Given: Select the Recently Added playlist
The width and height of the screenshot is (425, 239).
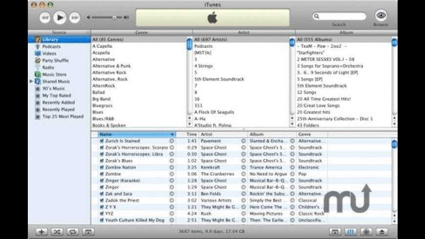Looking at the screenshot, I should pyautogui.click(x=60, y=102).
